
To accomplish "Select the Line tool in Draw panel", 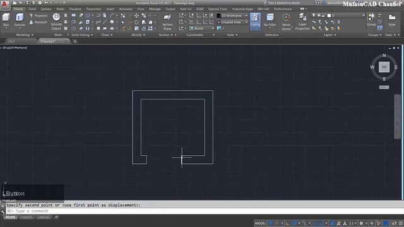I will coord(105,22).
